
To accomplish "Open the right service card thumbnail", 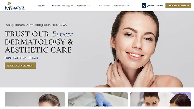I will 161,99.
